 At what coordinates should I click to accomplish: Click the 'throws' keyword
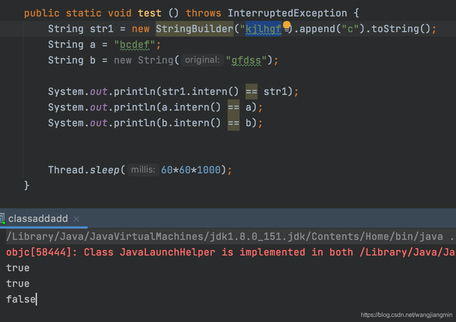tap(204, 13)
